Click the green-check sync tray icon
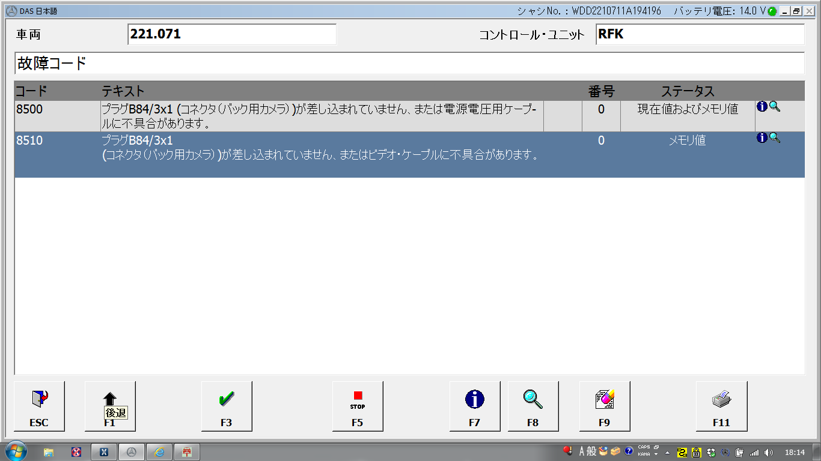The width and height of the screenshot is (821, 461). tap(711, 452)
